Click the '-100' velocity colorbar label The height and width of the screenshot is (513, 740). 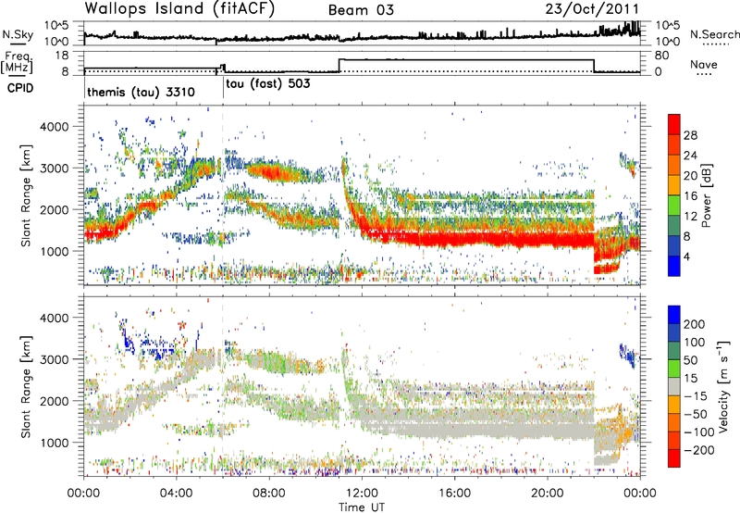[x=699, y=432]
